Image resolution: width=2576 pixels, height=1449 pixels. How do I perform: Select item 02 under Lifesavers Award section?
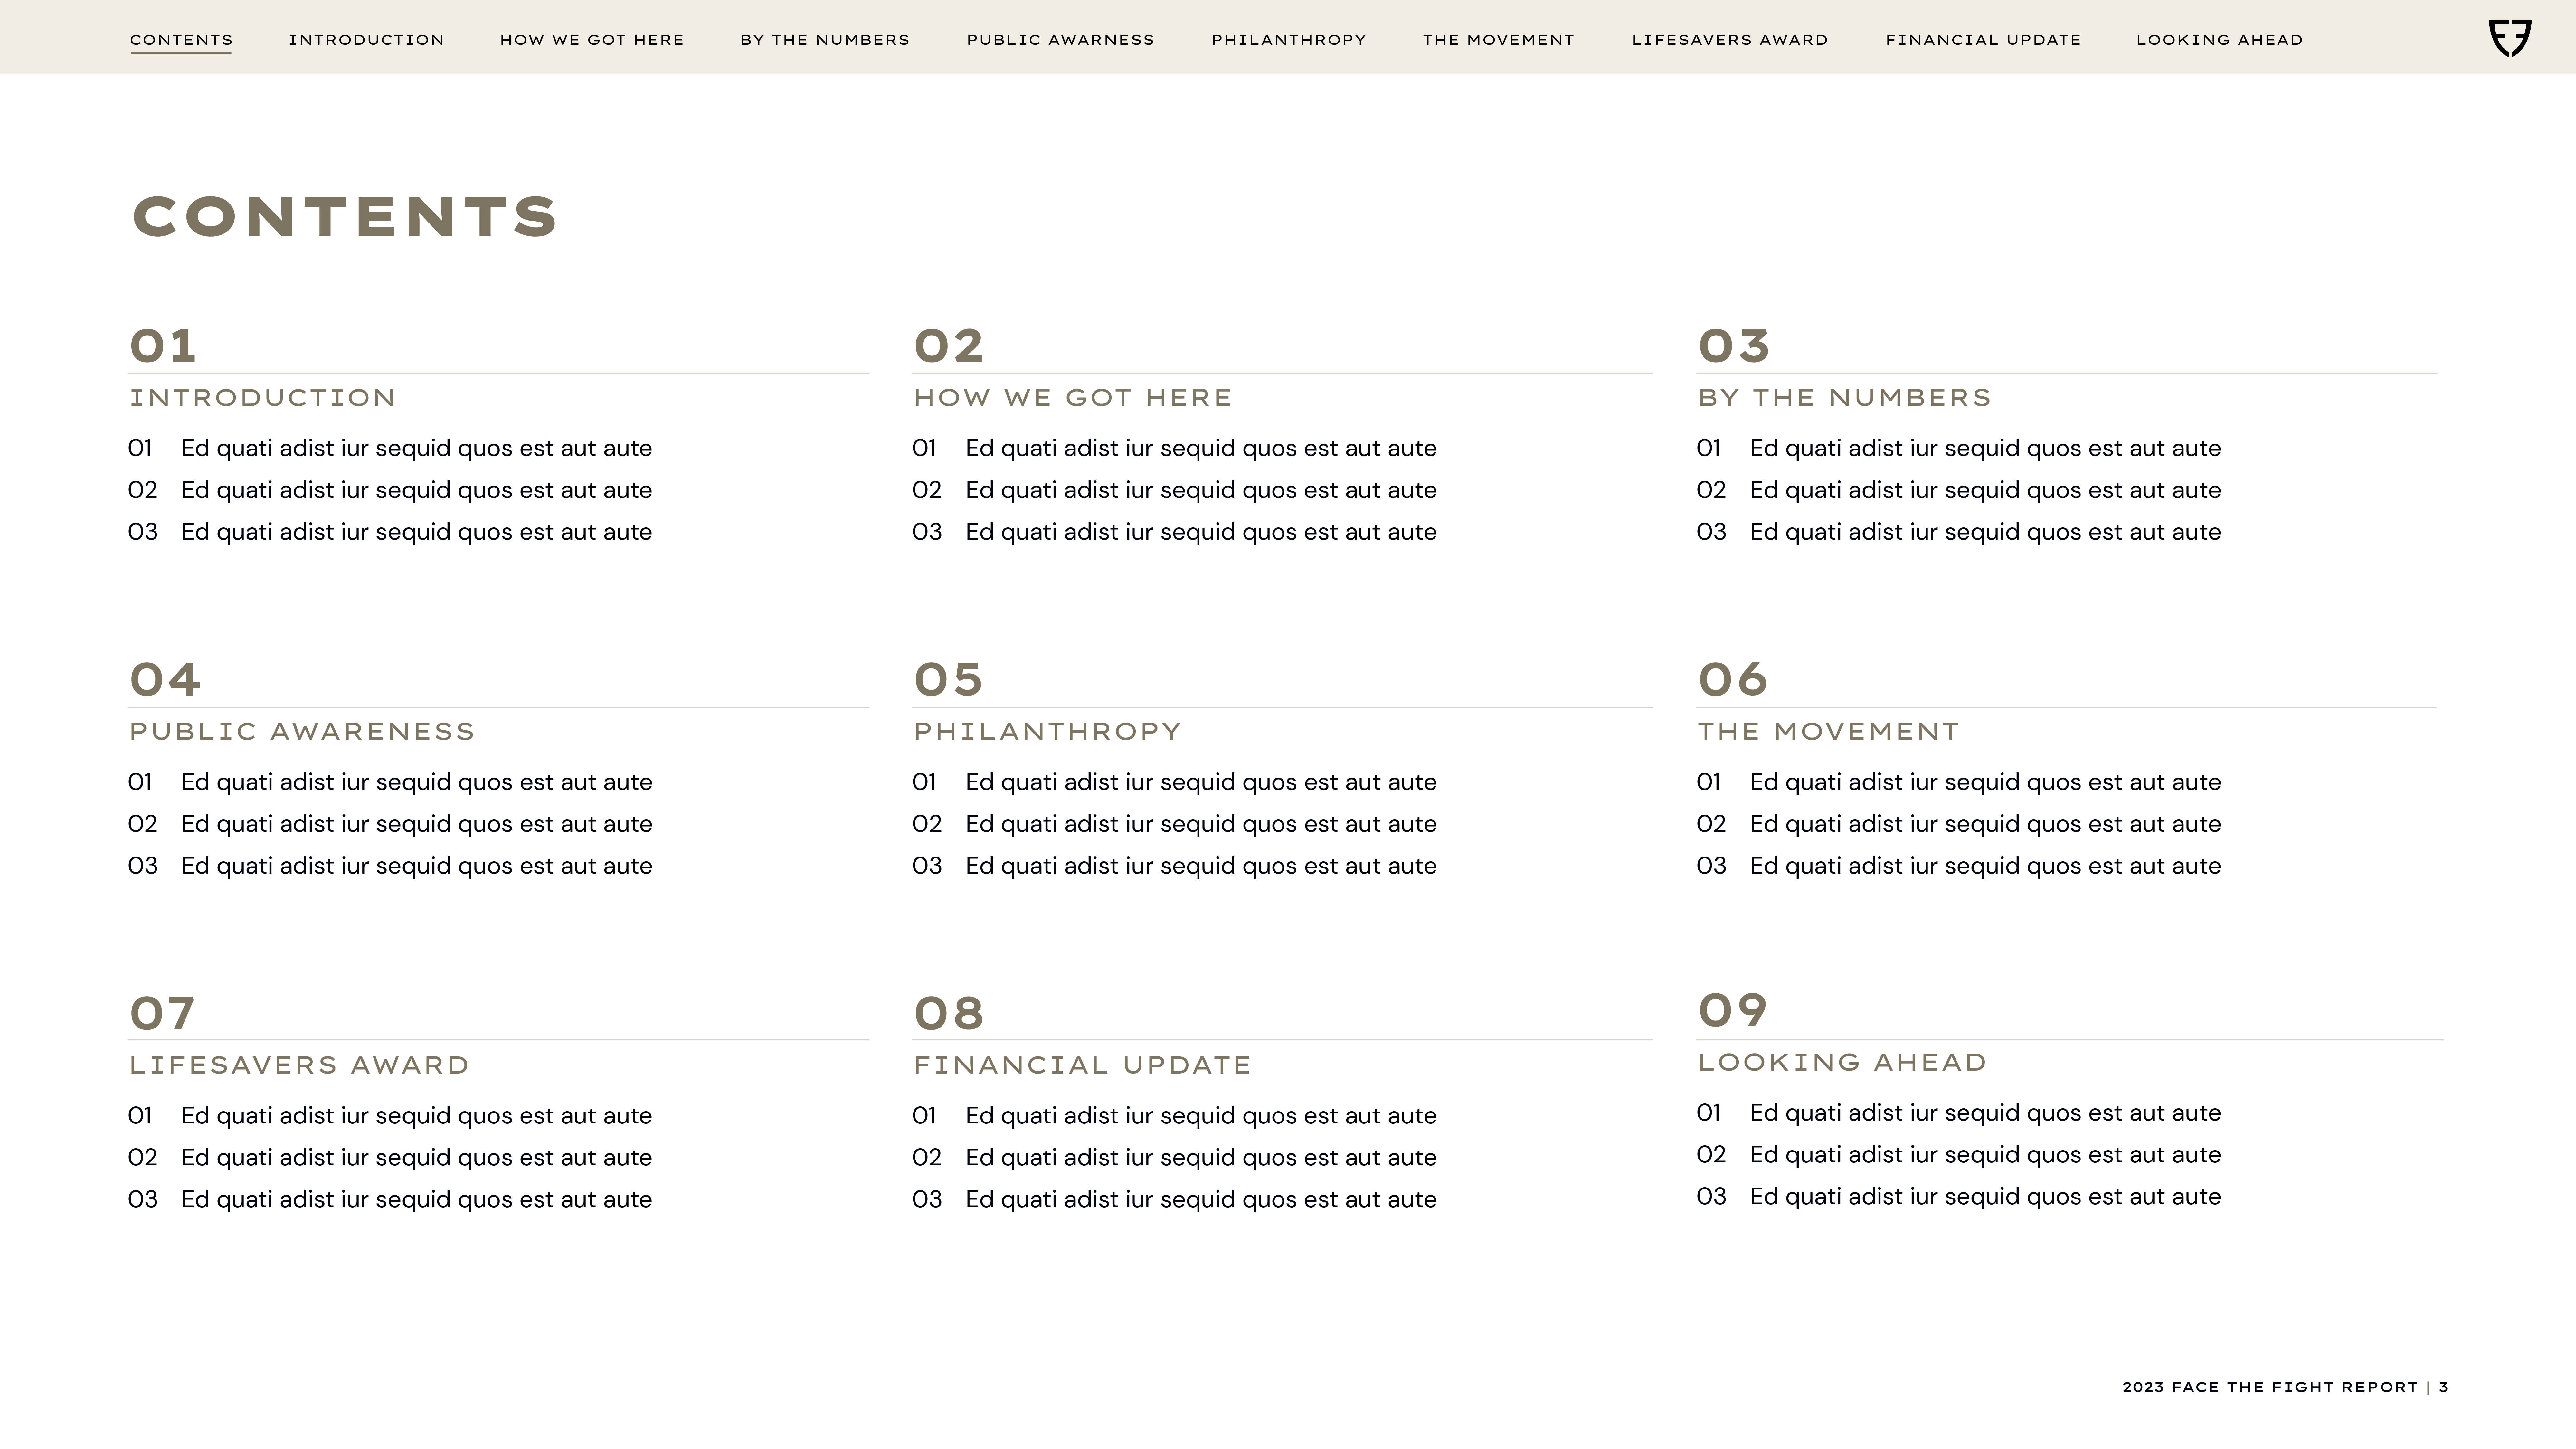[390, 1158]
